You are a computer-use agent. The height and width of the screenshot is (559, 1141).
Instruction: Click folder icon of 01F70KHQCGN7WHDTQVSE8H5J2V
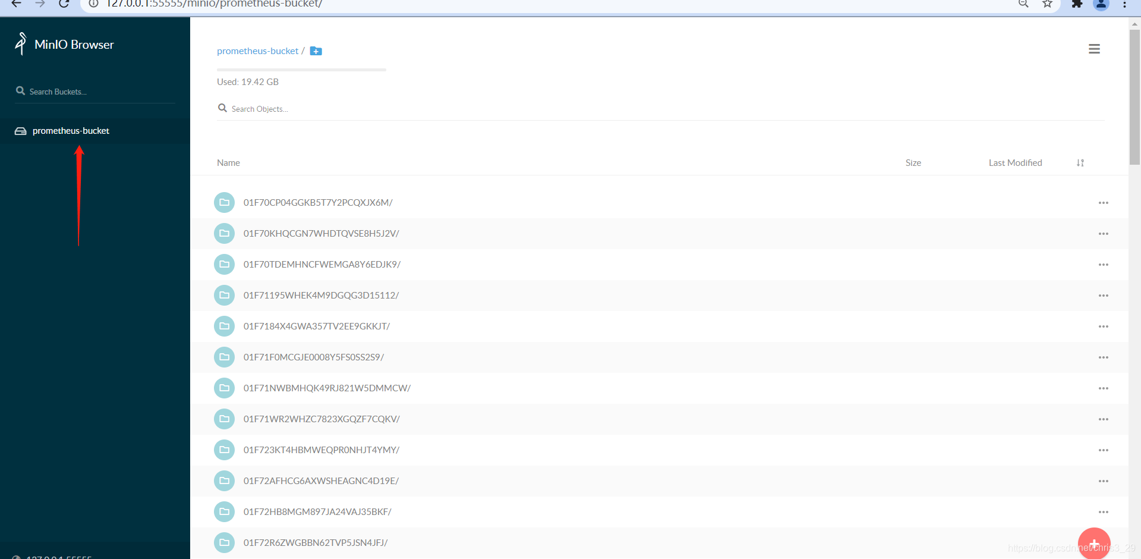coord(224,234)
